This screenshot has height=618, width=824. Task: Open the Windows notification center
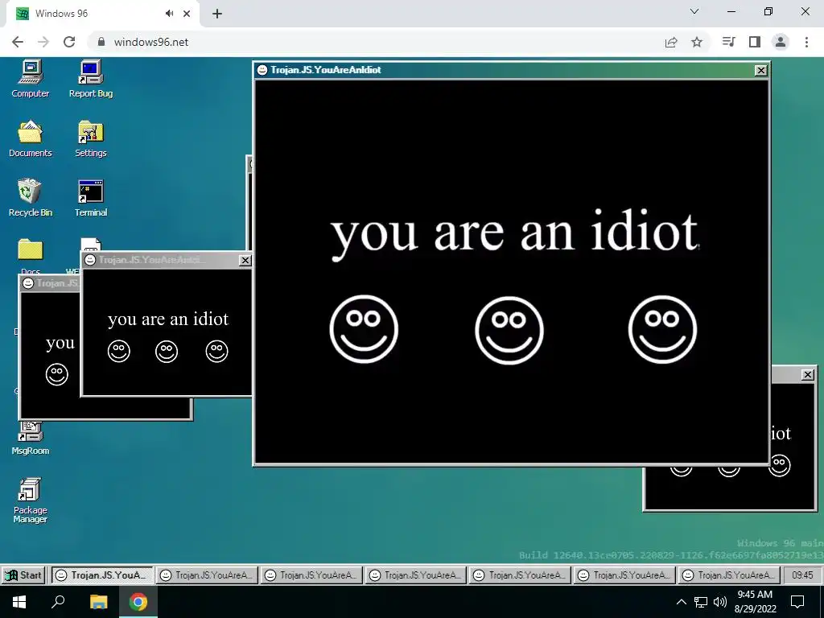(x=797, y=602)
